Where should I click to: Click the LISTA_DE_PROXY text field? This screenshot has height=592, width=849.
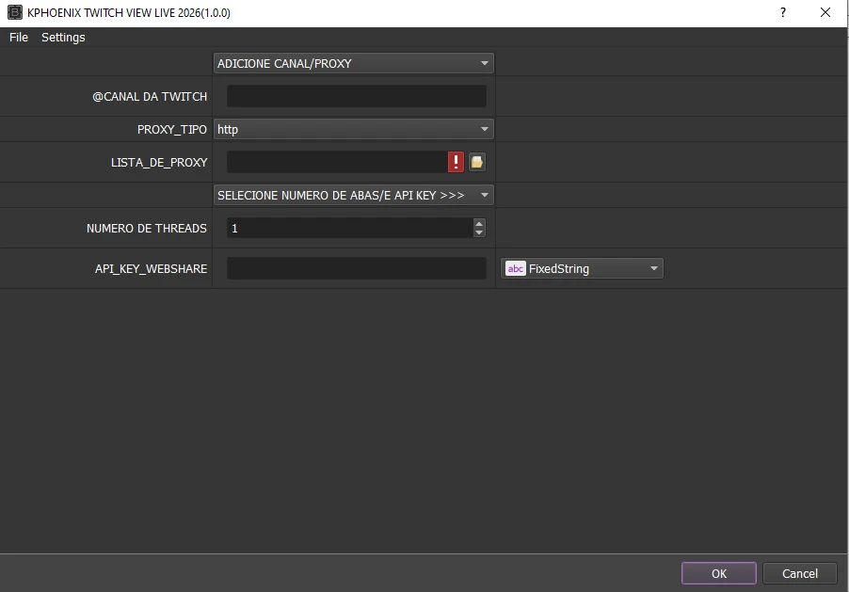pyautogui.click(x=337, y=162)
